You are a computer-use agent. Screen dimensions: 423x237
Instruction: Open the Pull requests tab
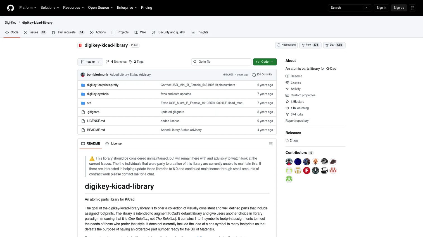click(68, 32)
